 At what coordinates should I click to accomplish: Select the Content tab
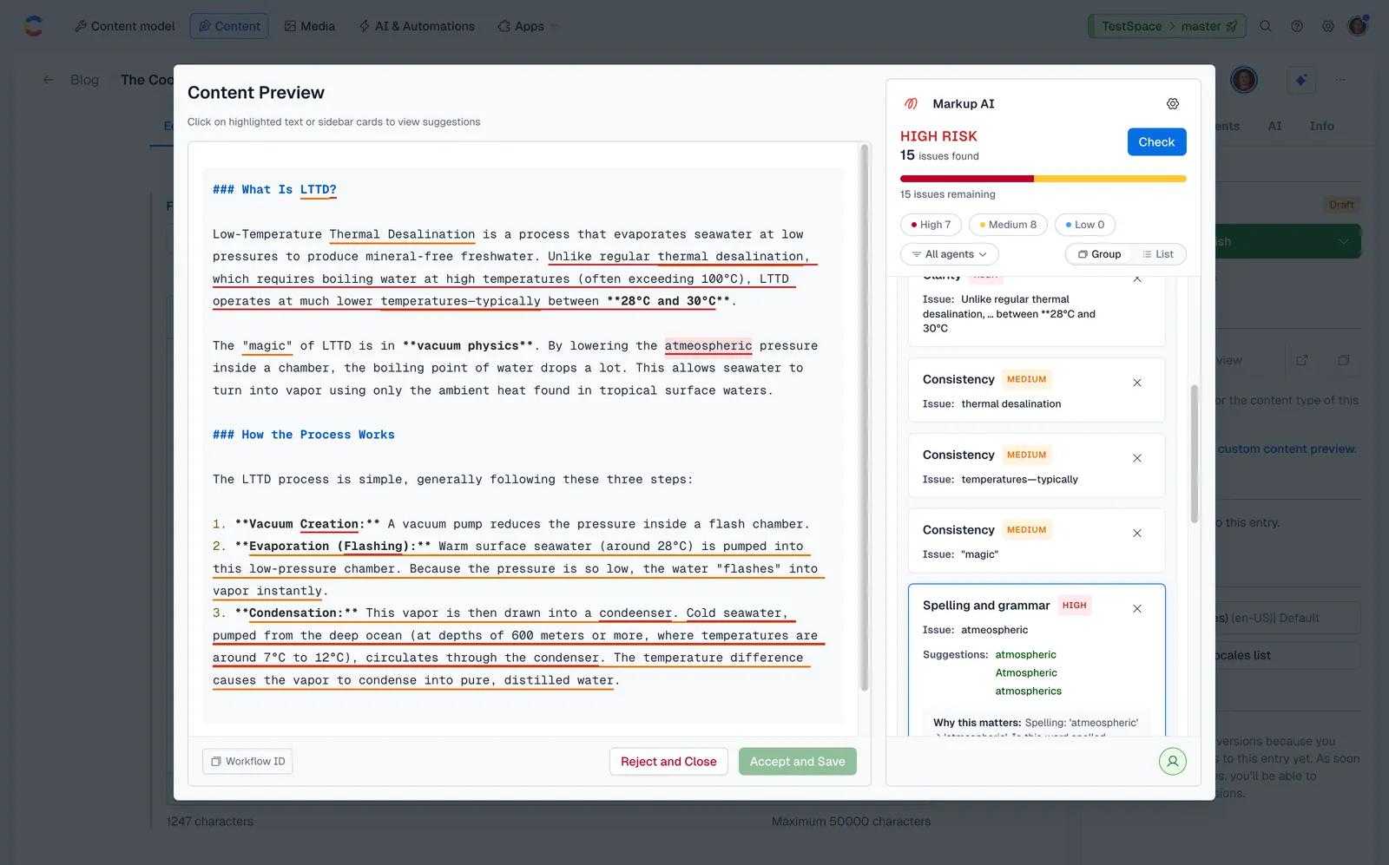coord(229,26)
